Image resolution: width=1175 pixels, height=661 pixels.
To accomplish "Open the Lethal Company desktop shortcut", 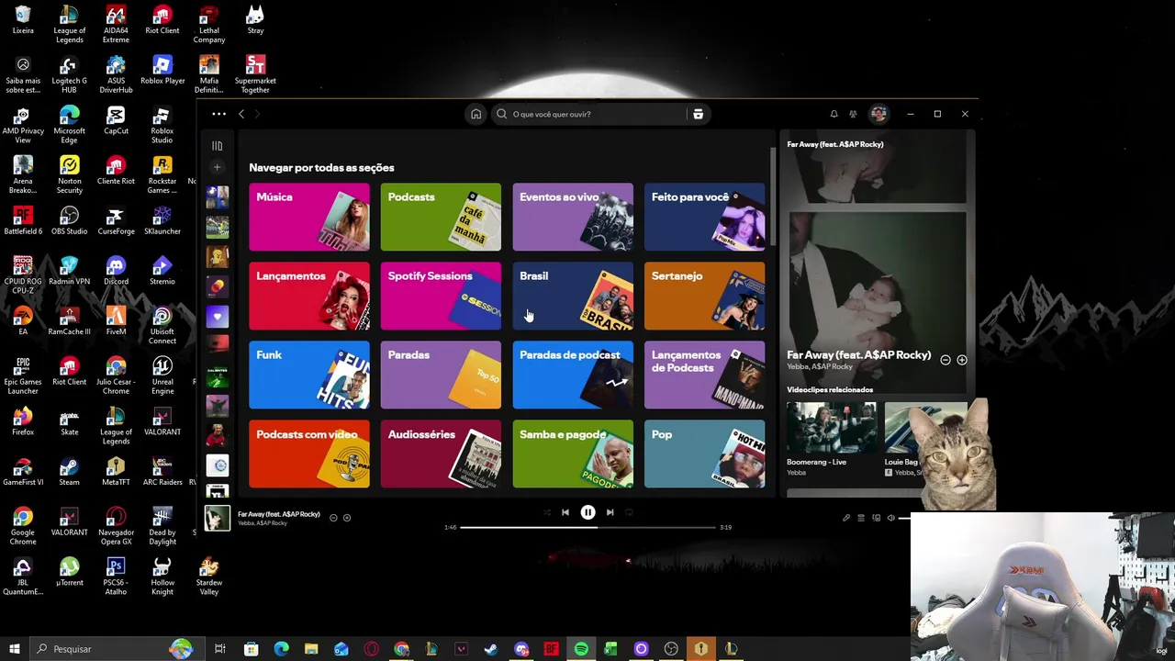I will [x=209, y=25].
